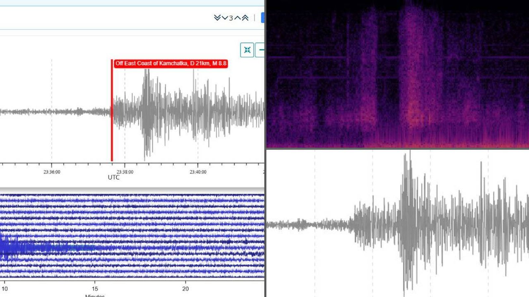
Task: Click the teal collapse arrows button
Action: (247, 50)
